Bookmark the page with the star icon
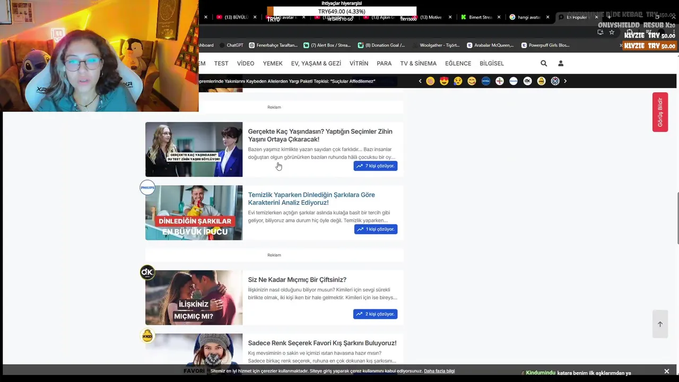Image resolution: width=679 pixels, height=382 pixels. pos(612,32)
